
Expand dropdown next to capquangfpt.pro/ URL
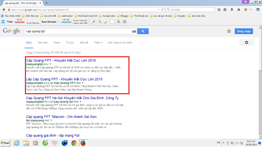(51, 64)
